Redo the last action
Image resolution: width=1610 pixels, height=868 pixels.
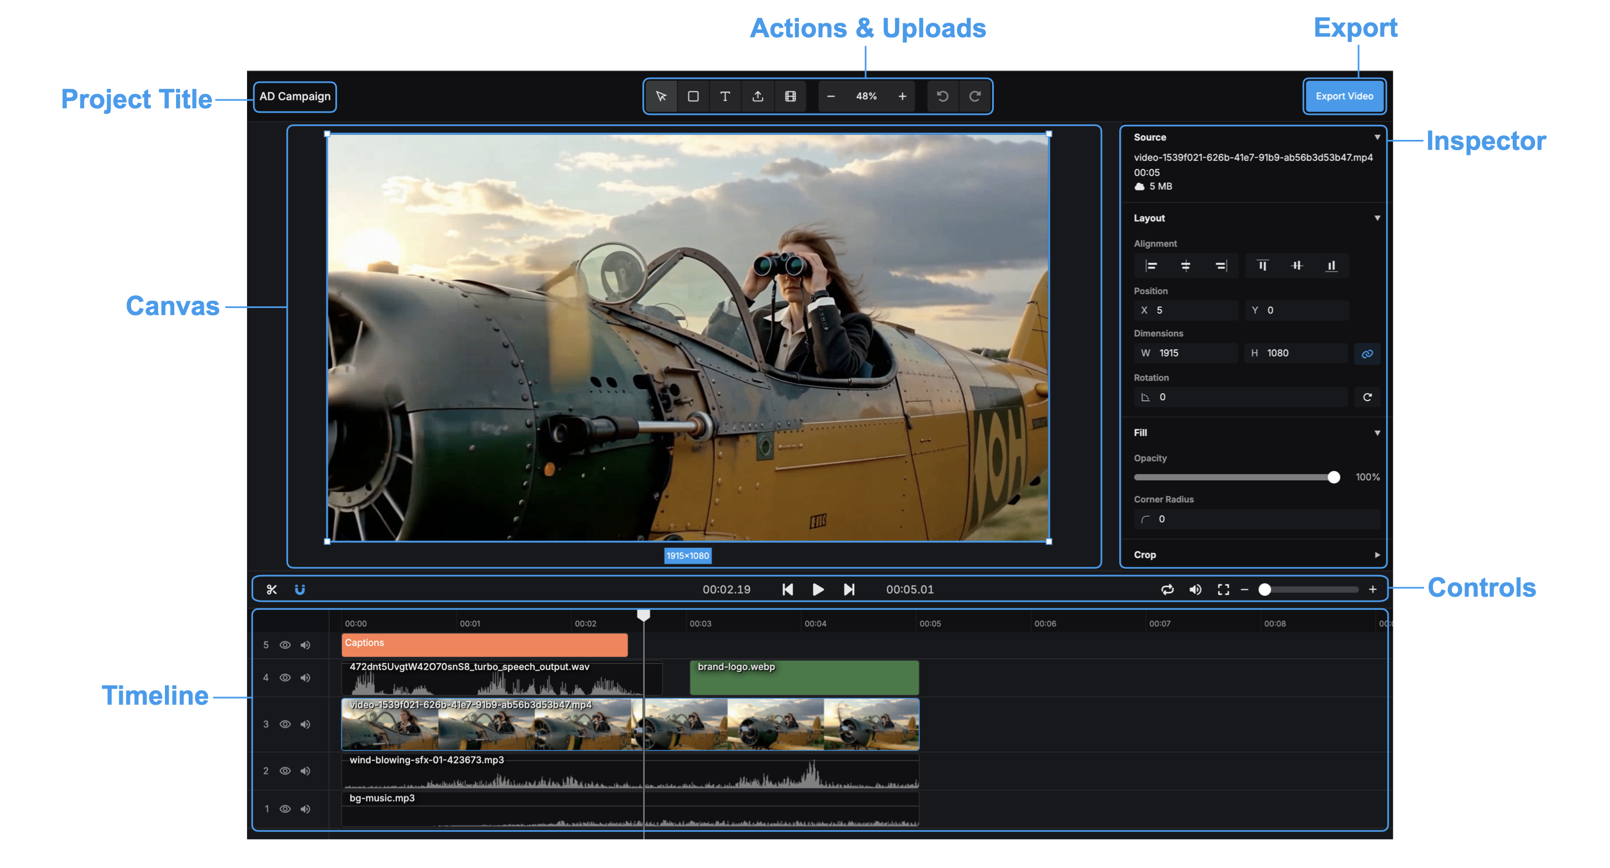coord(974,96)
